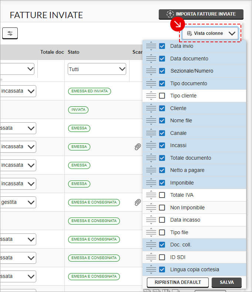Select the Totale documento list entry

191,158
